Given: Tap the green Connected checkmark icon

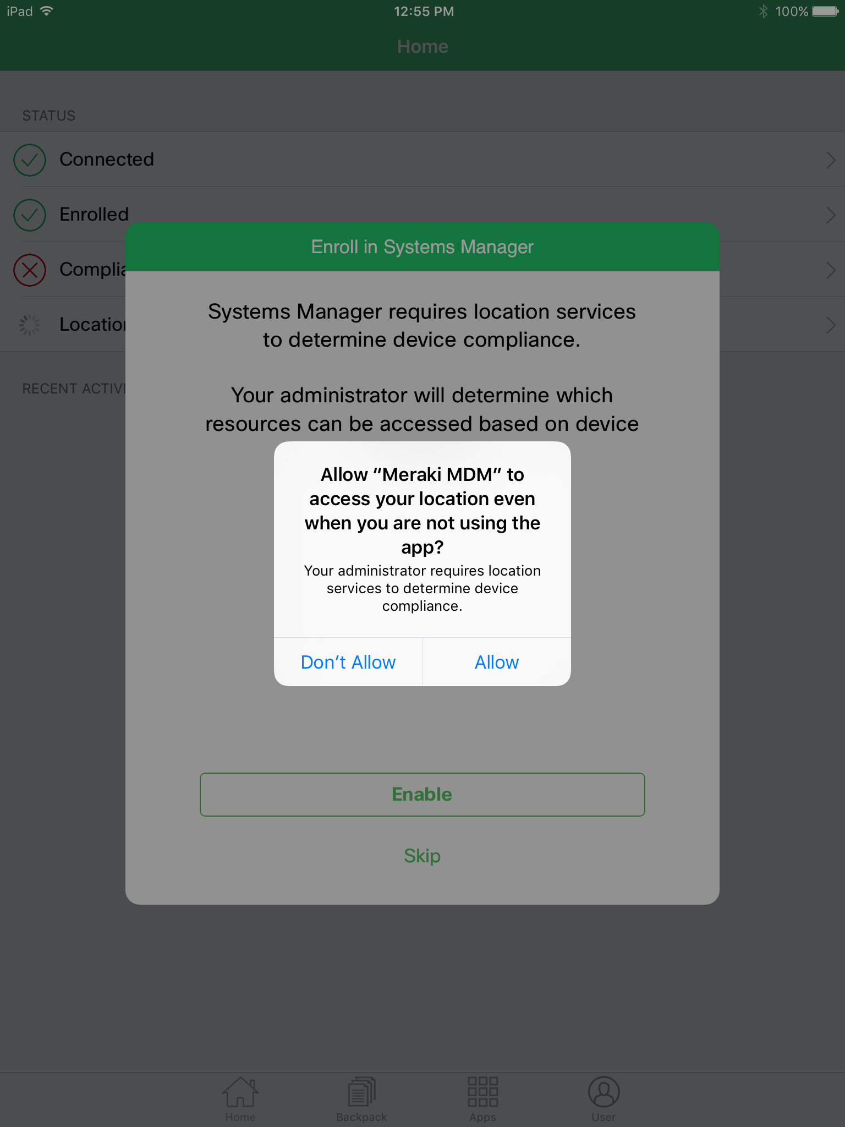Looking at the screenshot, I should pos(30,160).
